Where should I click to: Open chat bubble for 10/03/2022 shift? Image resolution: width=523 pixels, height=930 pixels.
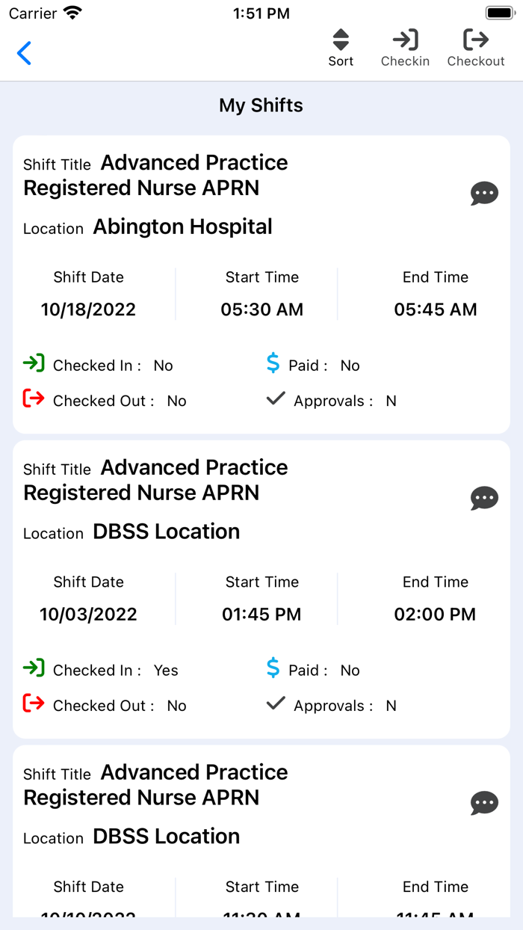click(484, 498)
